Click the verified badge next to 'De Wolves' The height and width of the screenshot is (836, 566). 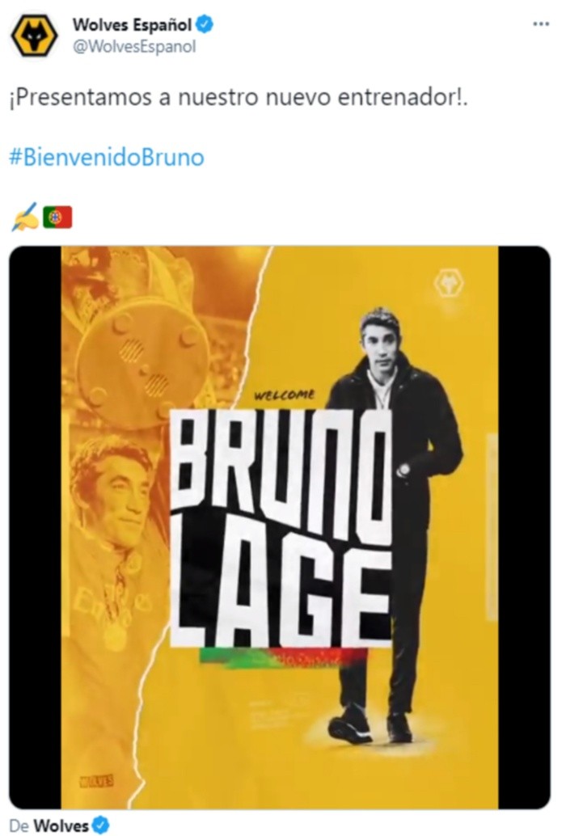point(101,825)
